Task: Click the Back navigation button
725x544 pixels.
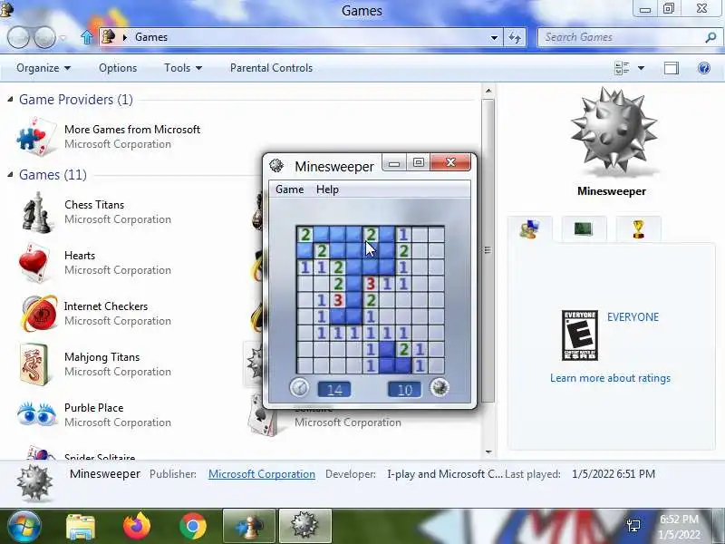Action: pyautogui.click(x=18, y=37)
